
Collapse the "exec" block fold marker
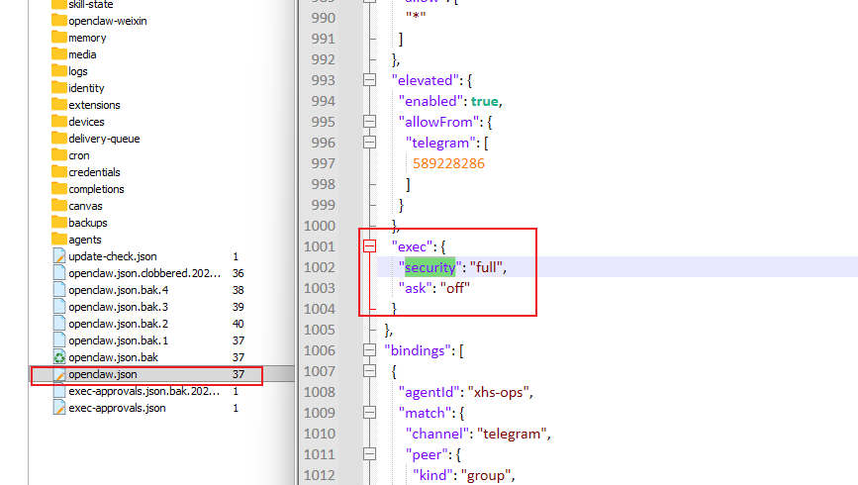point(369,246)
